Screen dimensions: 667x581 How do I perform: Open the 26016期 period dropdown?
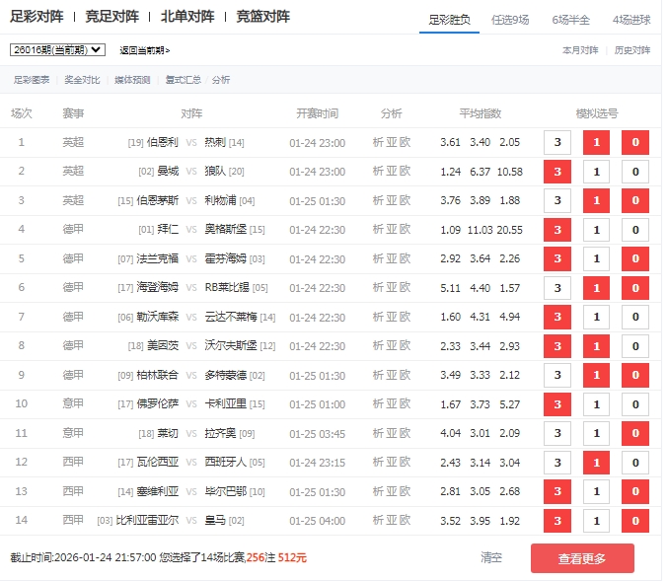point(57,49)
